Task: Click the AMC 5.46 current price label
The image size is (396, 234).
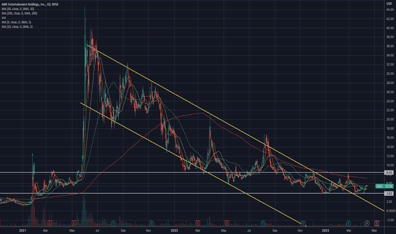Action: tap(385, 186)
